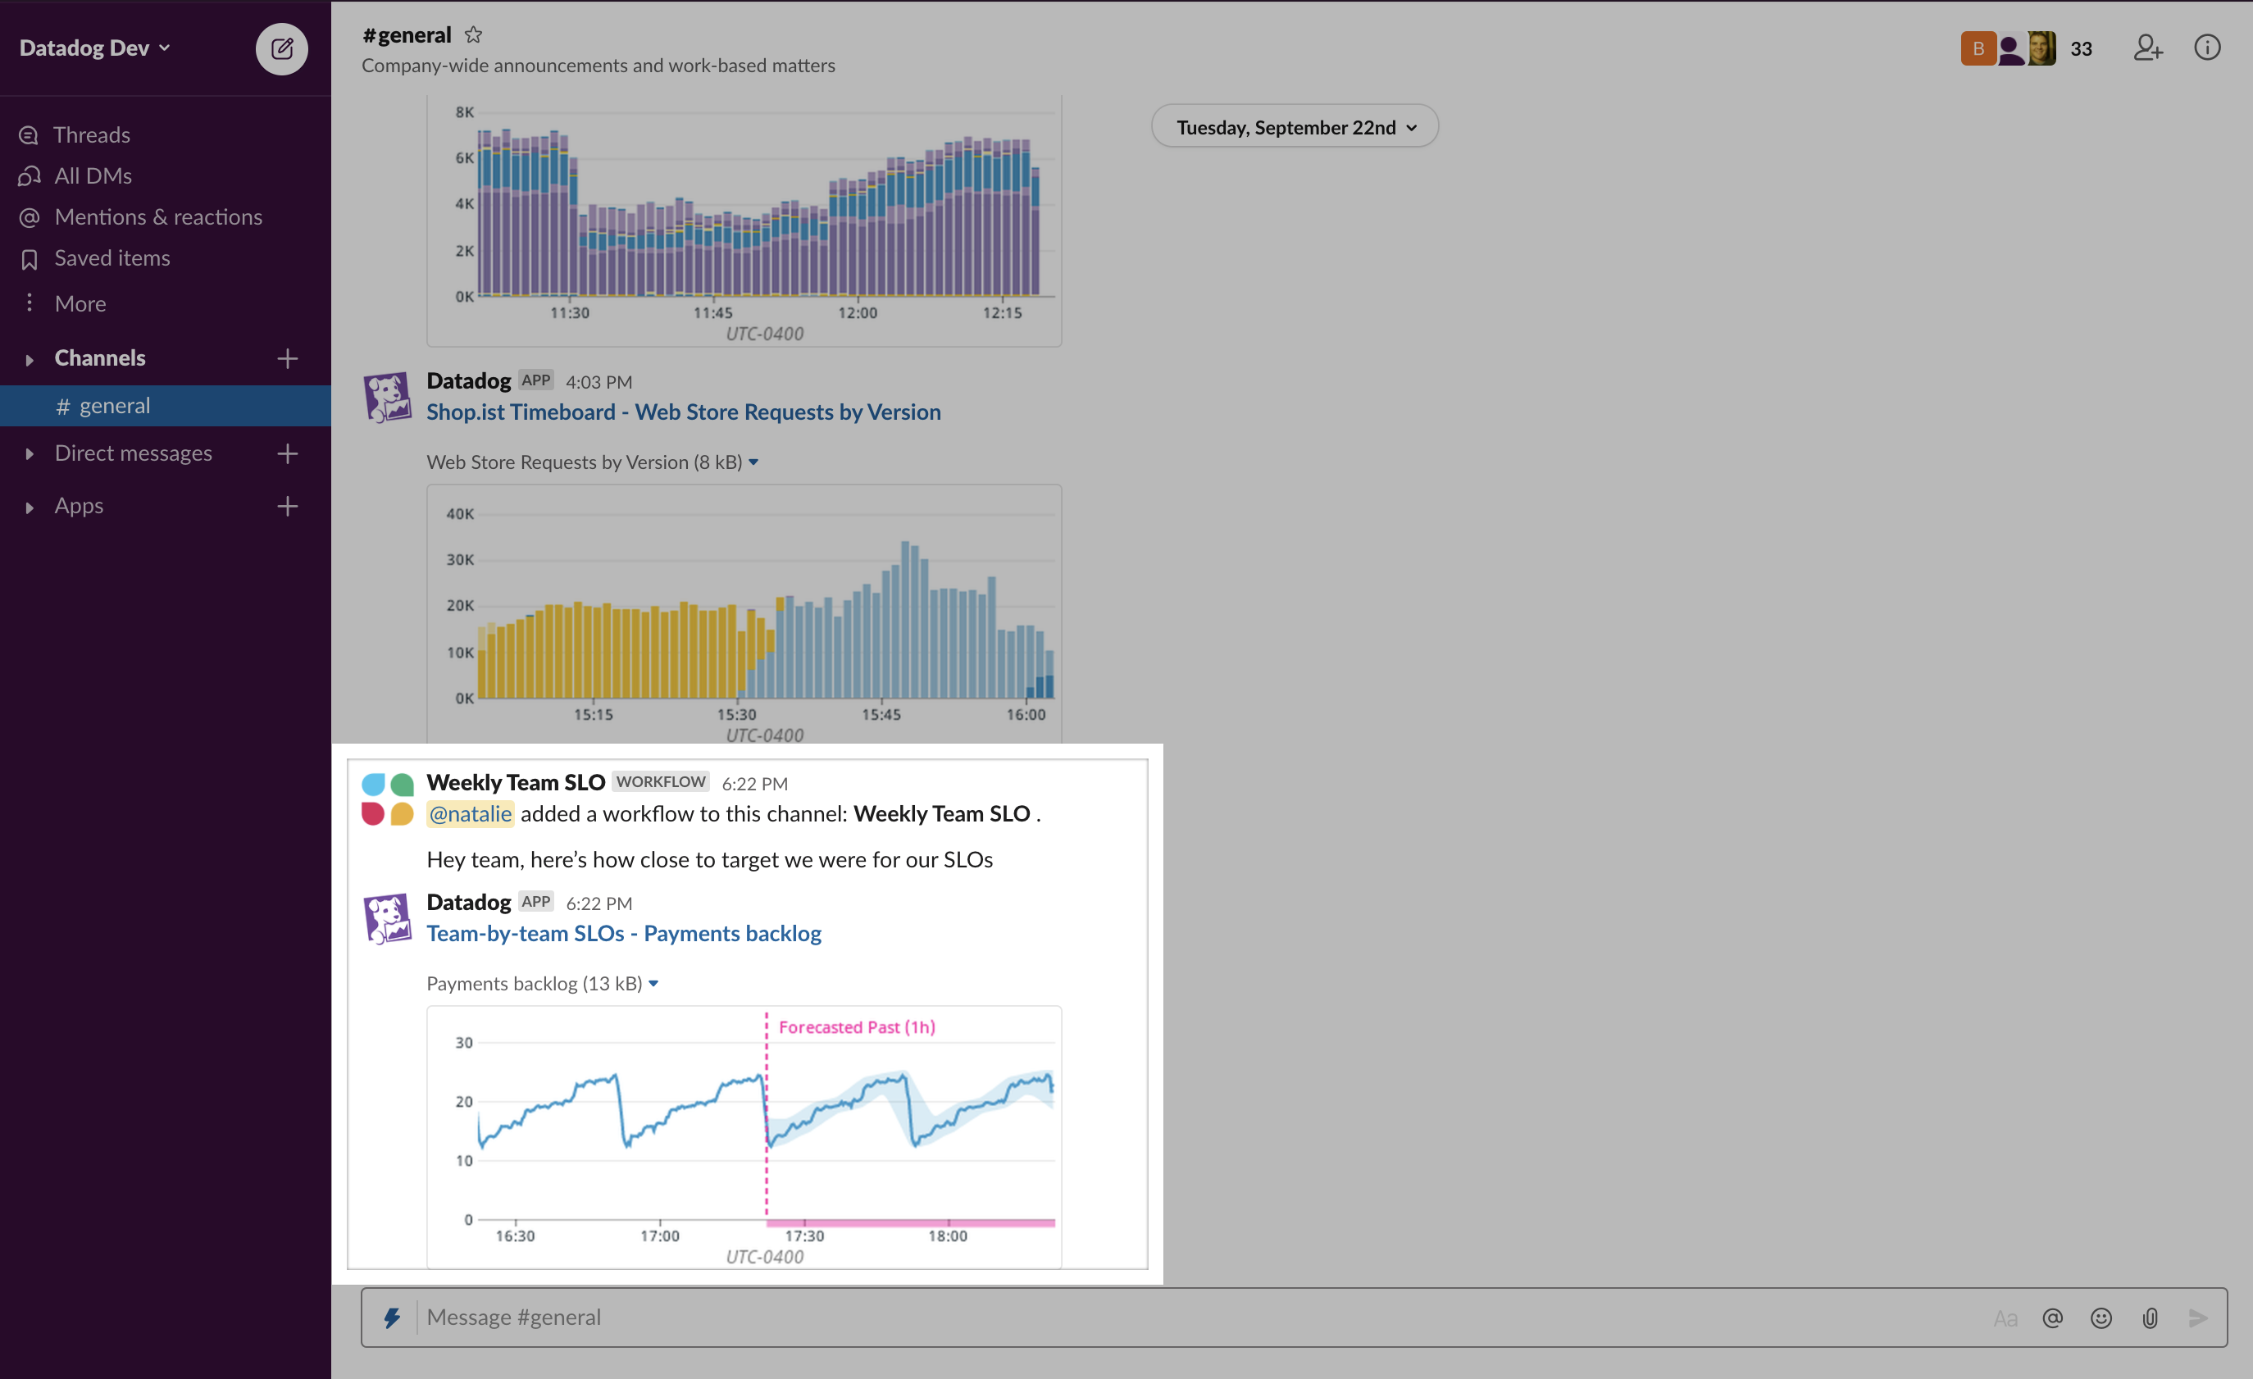
Task: Expand the Payments backlog file options
Action: pos(653,983)
